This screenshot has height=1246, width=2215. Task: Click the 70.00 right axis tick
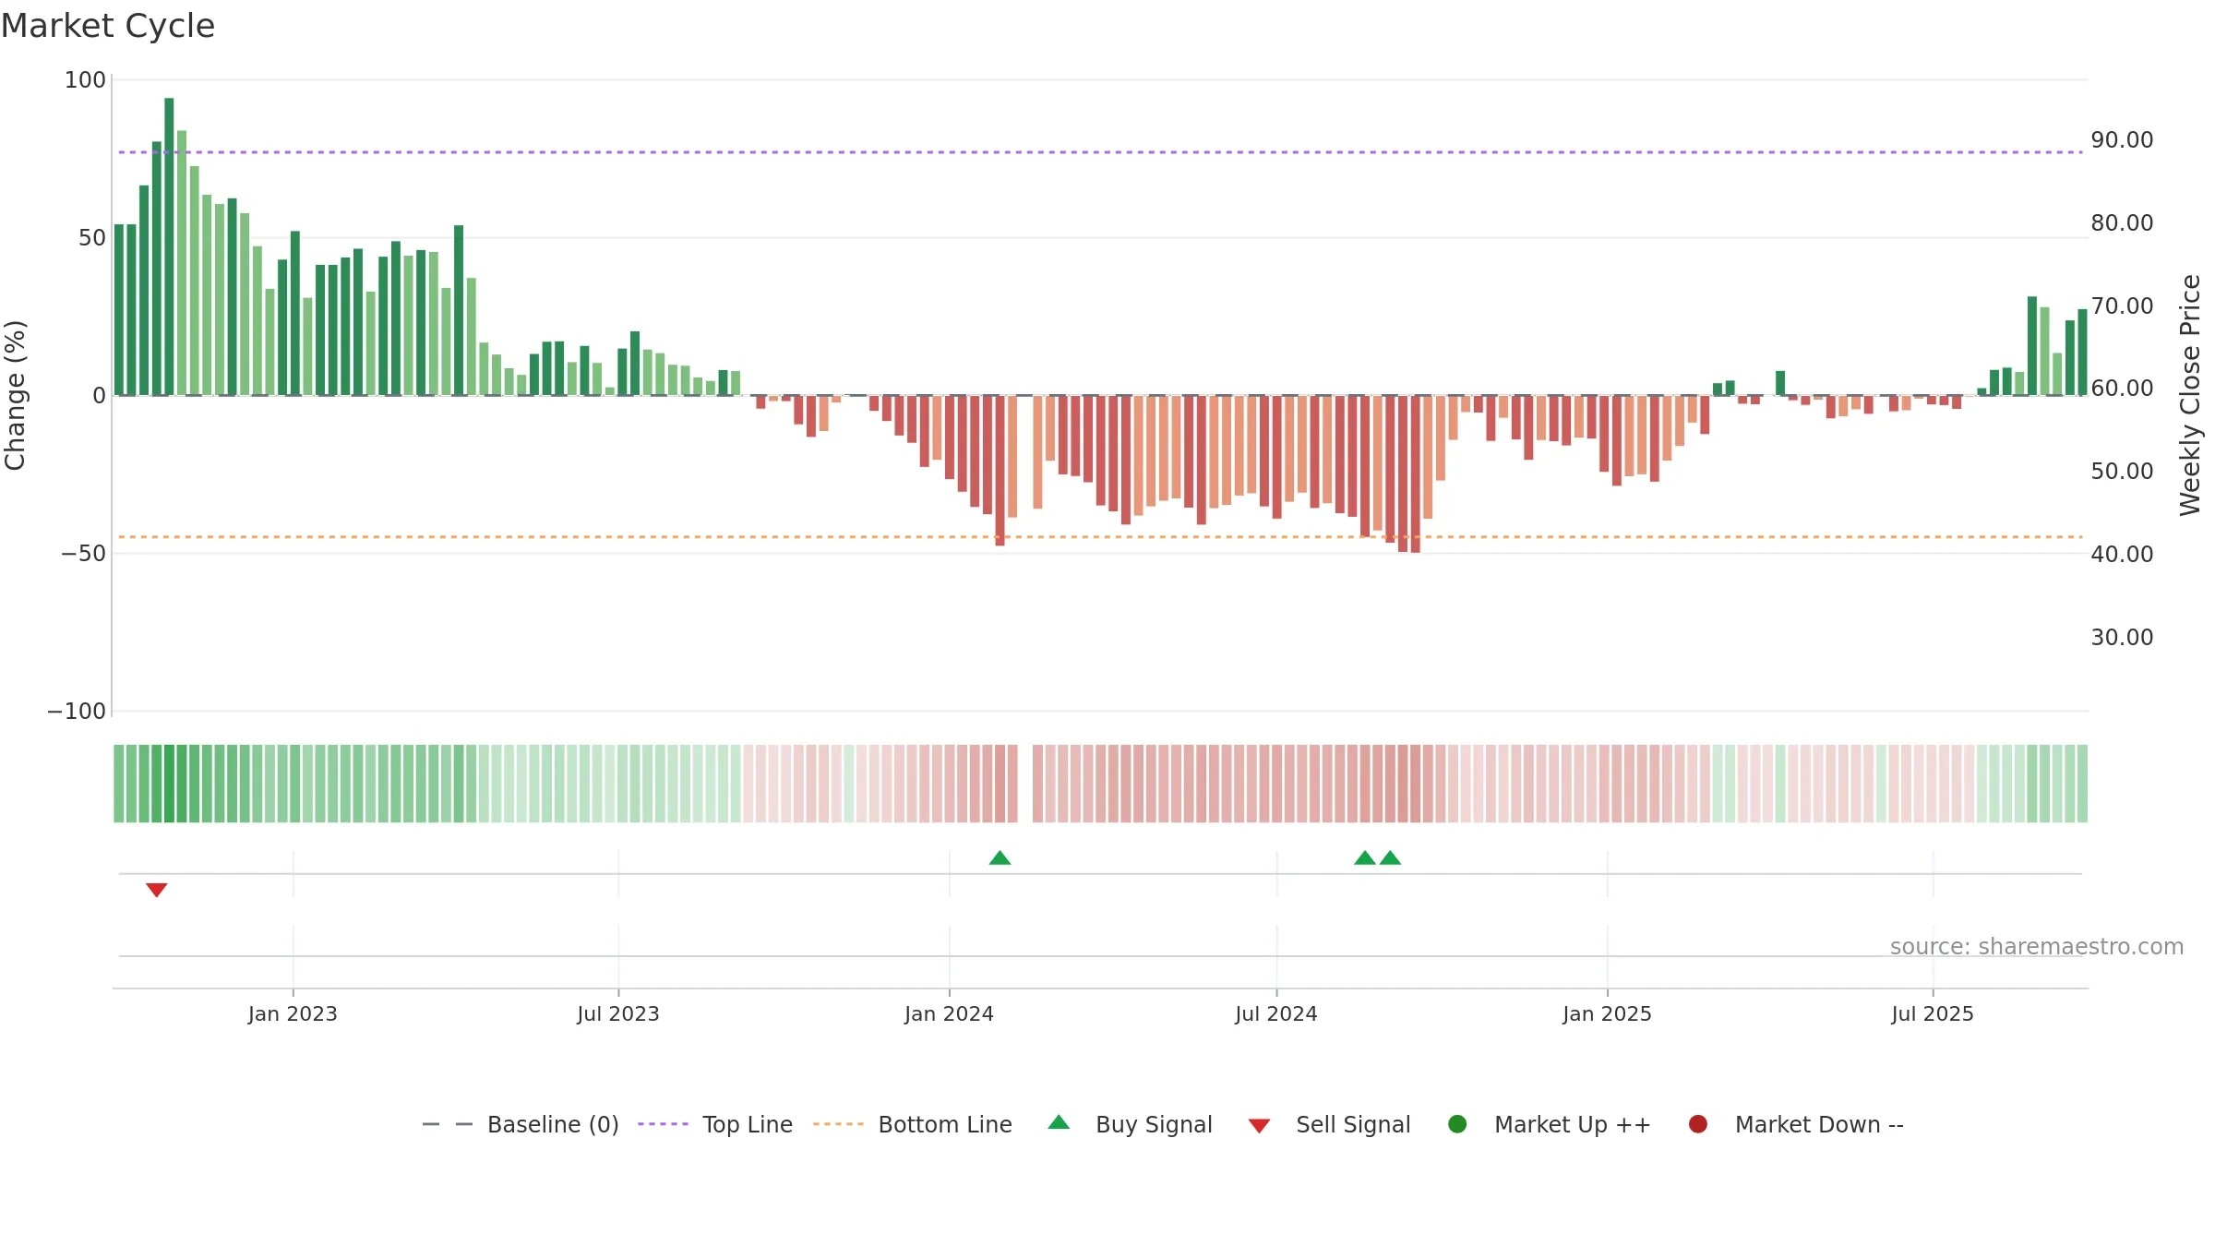coord(2122,306)
